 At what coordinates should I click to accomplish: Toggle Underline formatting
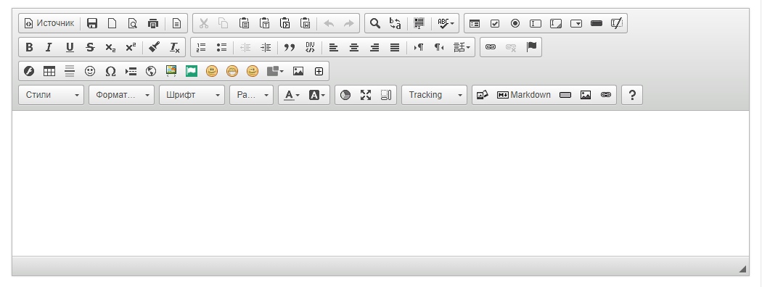(x=70, y=47)
